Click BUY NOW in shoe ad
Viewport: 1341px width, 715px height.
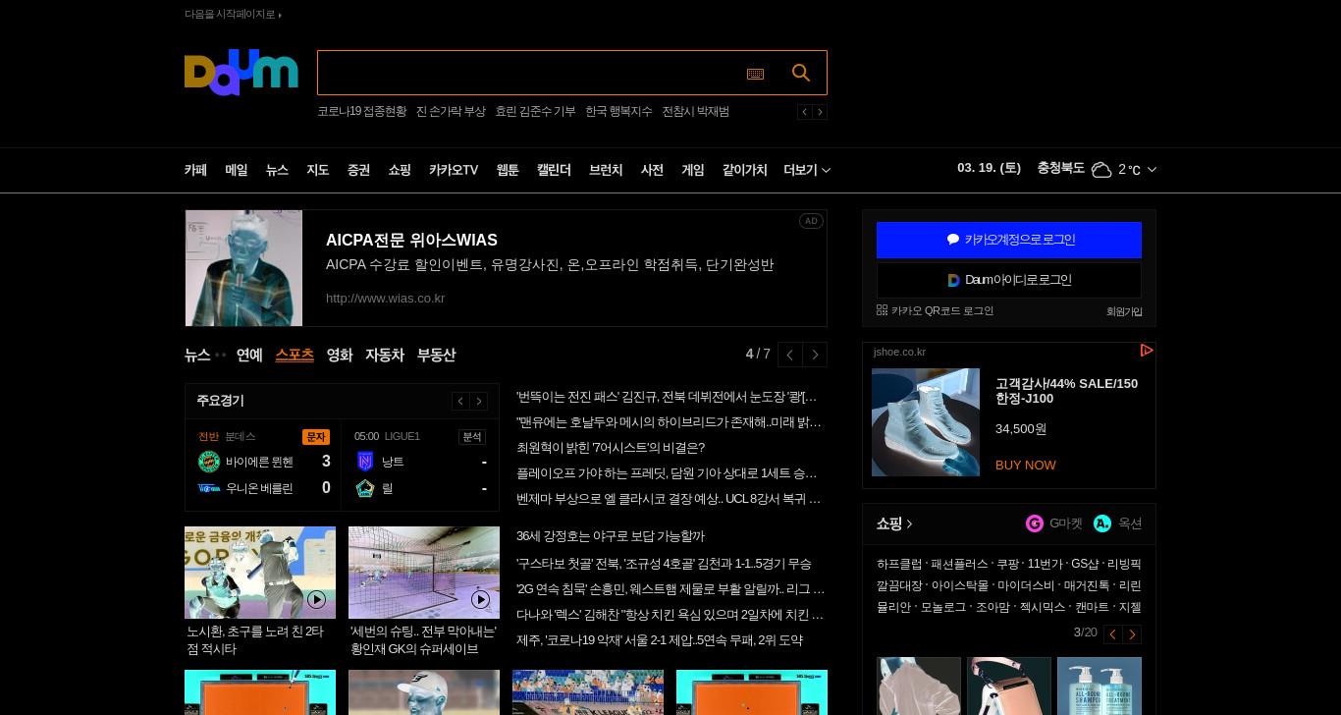[x=1026, y=465]
